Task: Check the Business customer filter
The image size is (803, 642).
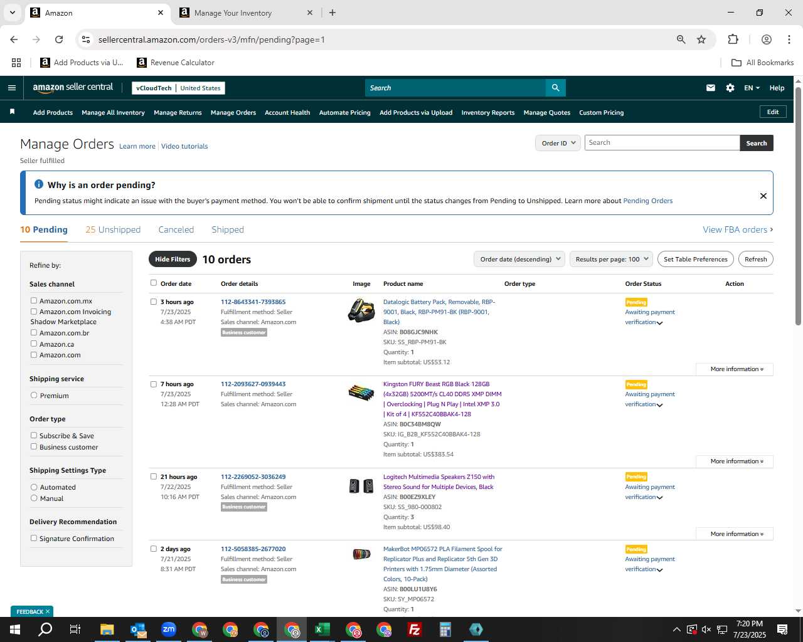Action: tap(34, 446)
